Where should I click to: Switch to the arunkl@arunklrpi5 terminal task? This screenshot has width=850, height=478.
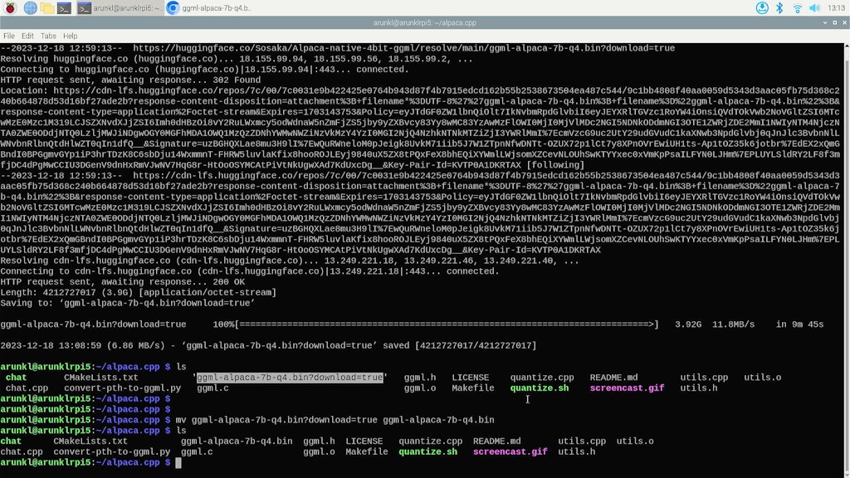coord(120,8)
